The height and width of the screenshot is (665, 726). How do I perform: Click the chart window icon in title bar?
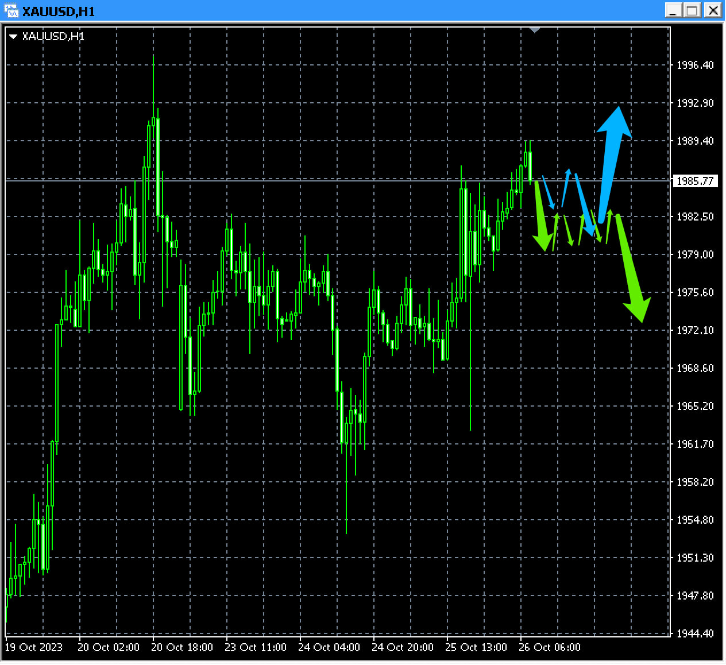[x=11, y=10]
